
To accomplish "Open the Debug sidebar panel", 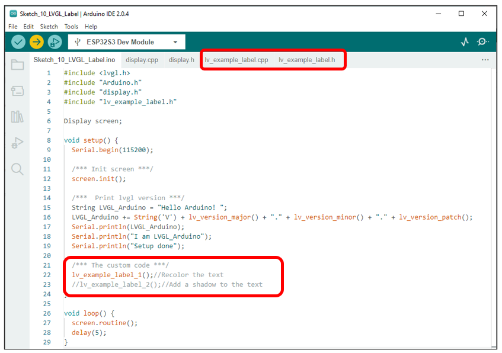I will pyautogui.click(x=17, y=143).
